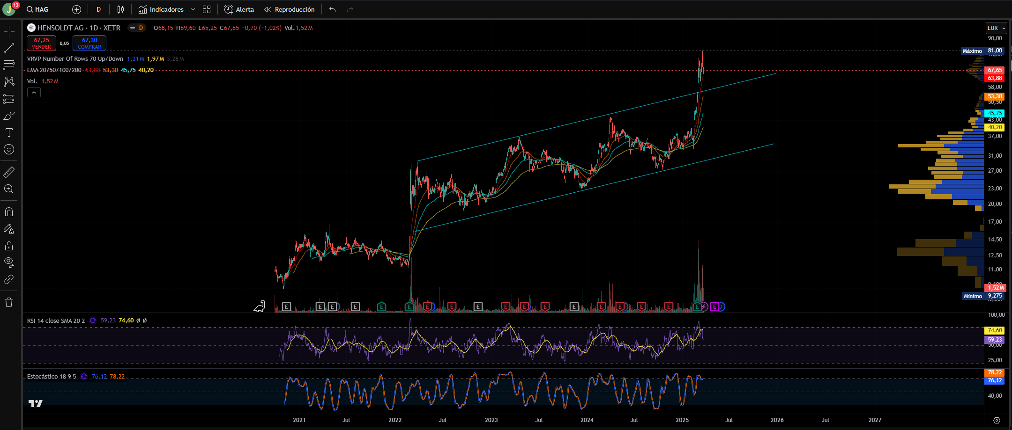Select the trend line drawing tool

click(9, 48)
